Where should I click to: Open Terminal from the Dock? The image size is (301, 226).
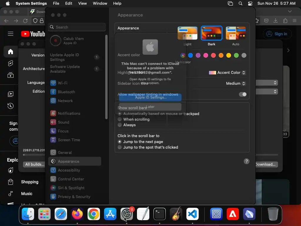pos(160,214)
